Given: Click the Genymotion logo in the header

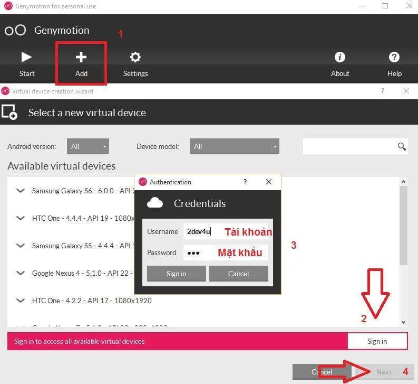Looking at the screenshot, I should [15, 30].
